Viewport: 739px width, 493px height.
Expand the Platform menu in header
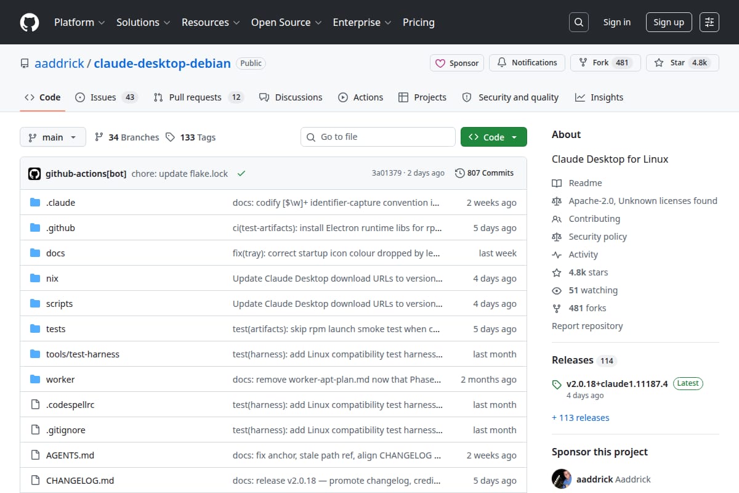79,22
